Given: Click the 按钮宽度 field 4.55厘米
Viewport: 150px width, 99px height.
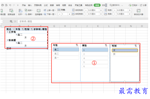Looking at the screenshot, I should pyautogui.click(x=93, y=14).
